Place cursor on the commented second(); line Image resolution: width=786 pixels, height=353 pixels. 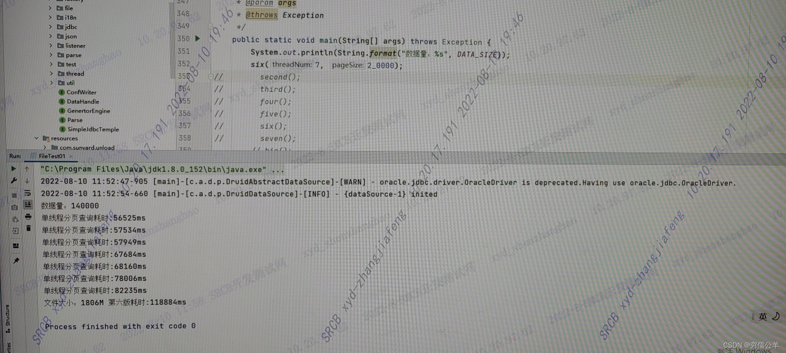point(280,77)
